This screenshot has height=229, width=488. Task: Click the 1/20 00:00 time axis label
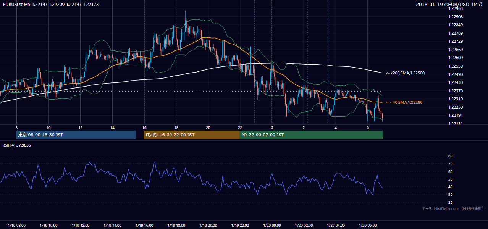tap(272, 226)
